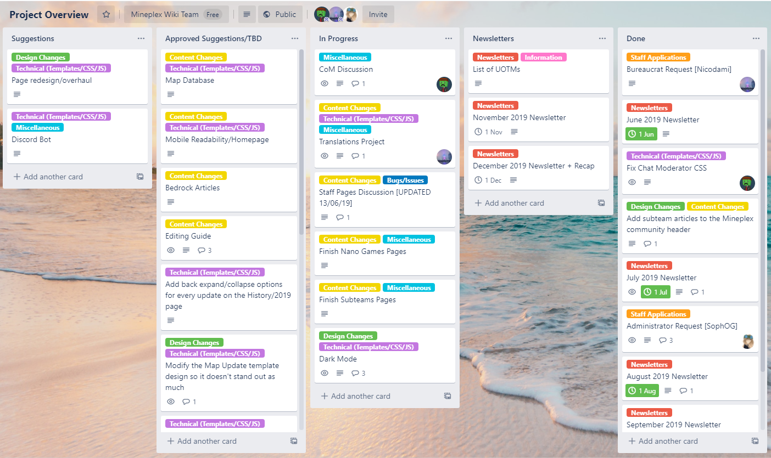The image size is (771, 458).
Task: Open the In Progress list menu
Action: (449, 38)
